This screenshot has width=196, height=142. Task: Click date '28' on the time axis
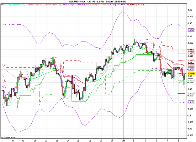[90, 141]
